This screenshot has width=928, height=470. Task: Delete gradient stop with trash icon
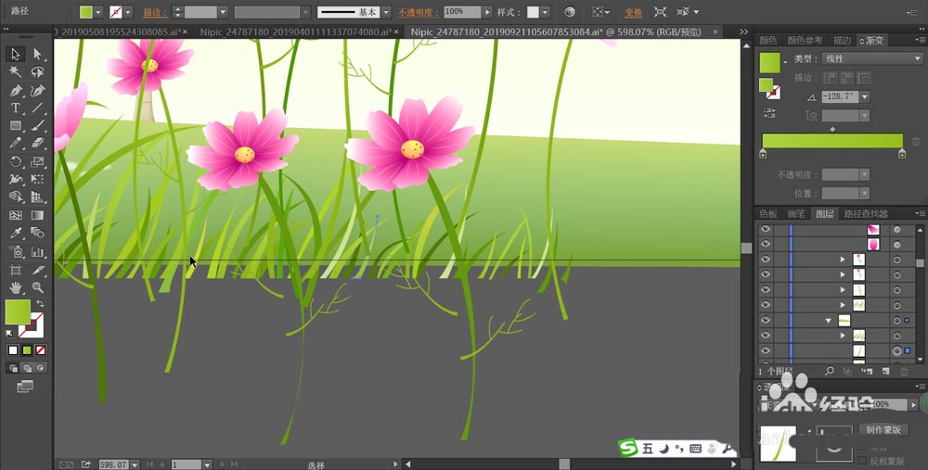pos(916,141)
